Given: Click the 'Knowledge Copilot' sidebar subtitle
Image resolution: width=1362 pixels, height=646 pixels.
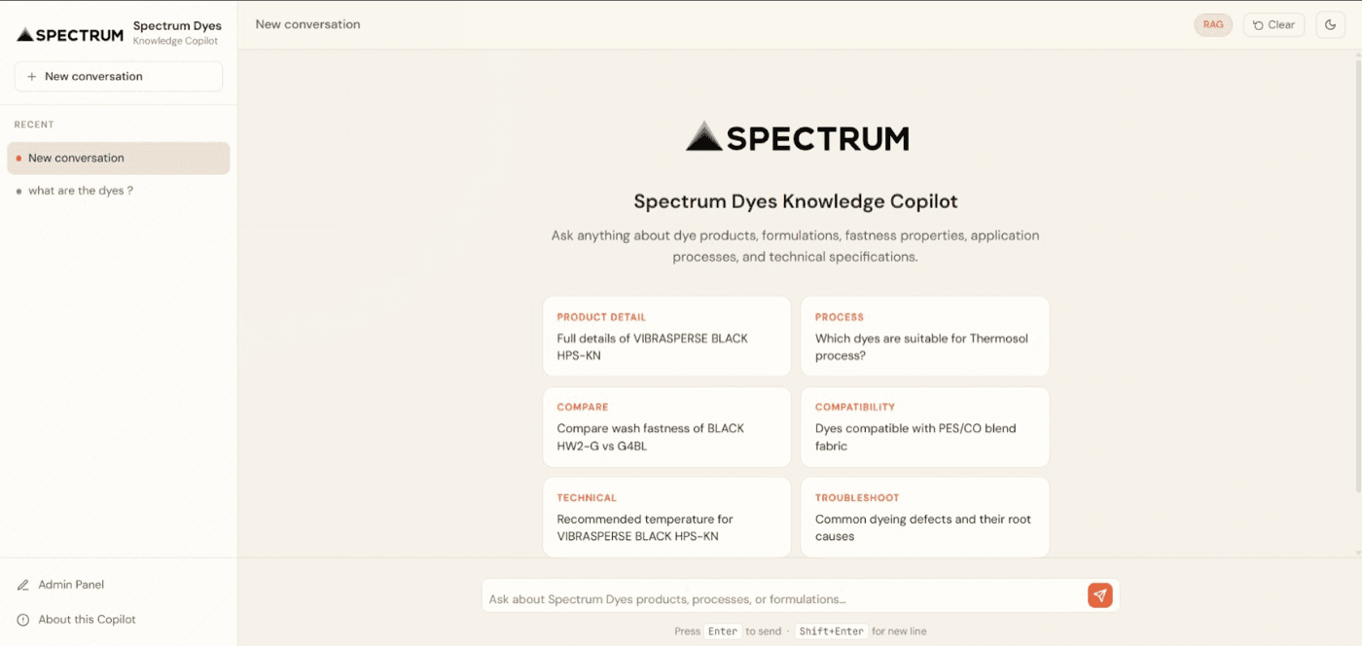Looking at the screenshot, I should [176, 42].
